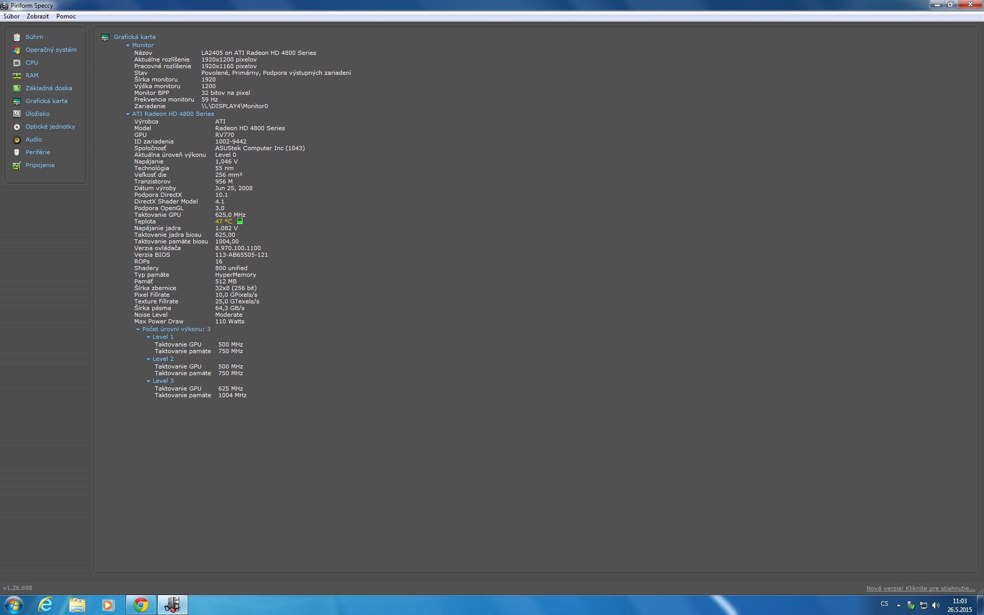Viewport: 984px width, 615px height.
Task: Click the ASUStek Computer Inc (1043) value
Action: click(260, 148)
